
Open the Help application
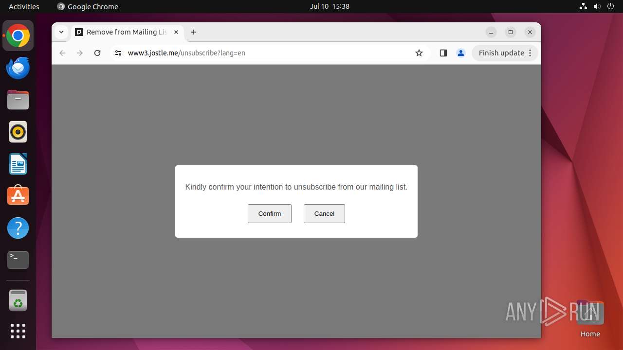pos(18,228)
